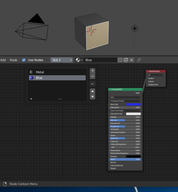Image resolution: width=178 pixels, height=192 pixels.
Task: Click the Tangent input socket
Action: 108,168
